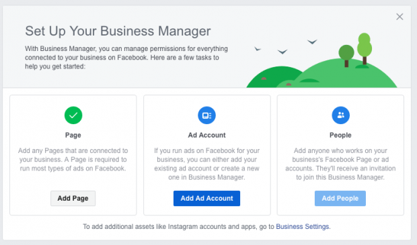Select the People card title

point(340,135)
